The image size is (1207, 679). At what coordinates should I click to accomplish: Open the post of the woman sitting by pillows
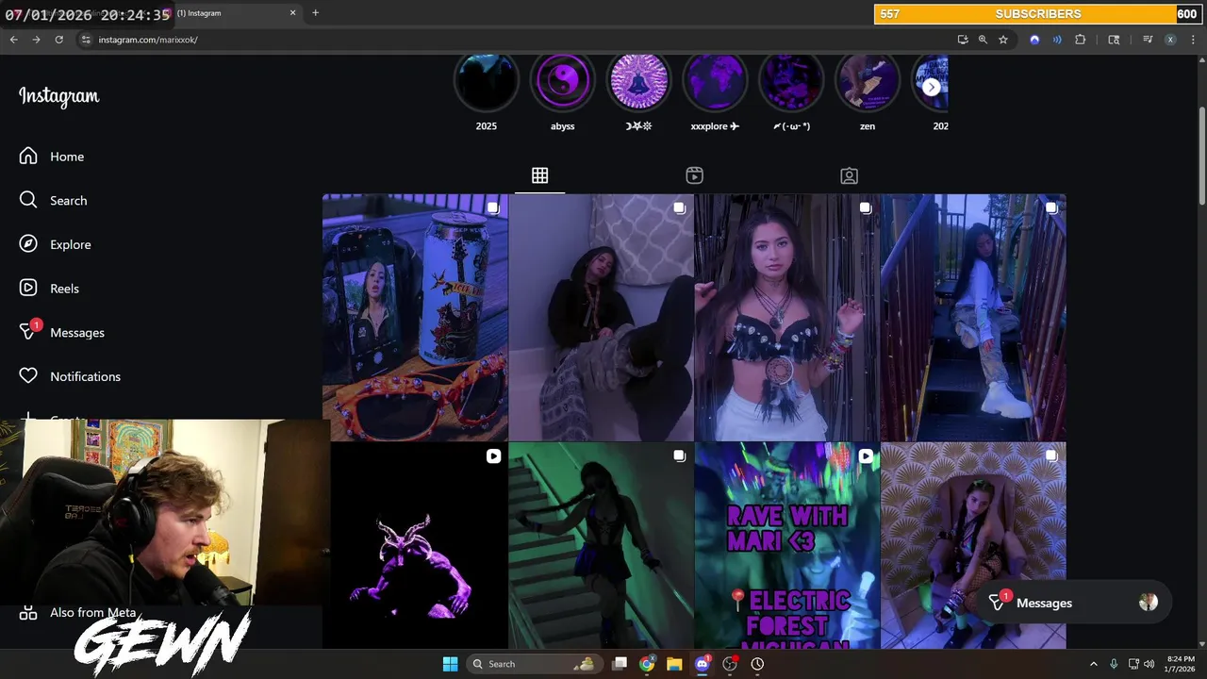tap(602, 318)
